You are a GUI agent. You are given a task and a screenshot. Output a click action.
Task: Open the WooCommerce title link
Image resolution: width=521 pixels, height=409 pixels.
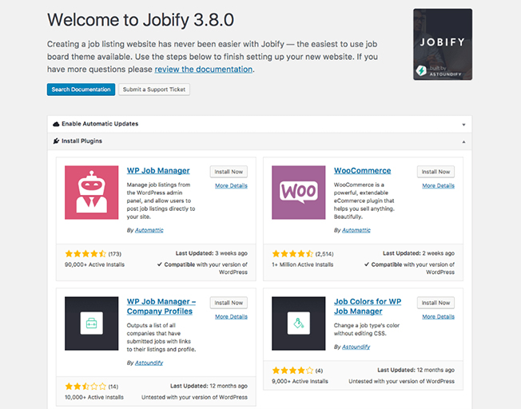(x=362, y=171)
